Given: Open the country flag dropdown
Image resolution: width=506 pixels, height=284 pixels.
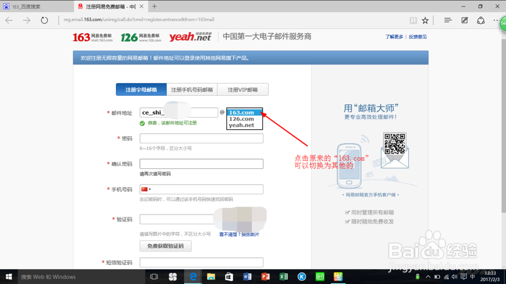Looking at the screenshot, I should tap(146, 189).
